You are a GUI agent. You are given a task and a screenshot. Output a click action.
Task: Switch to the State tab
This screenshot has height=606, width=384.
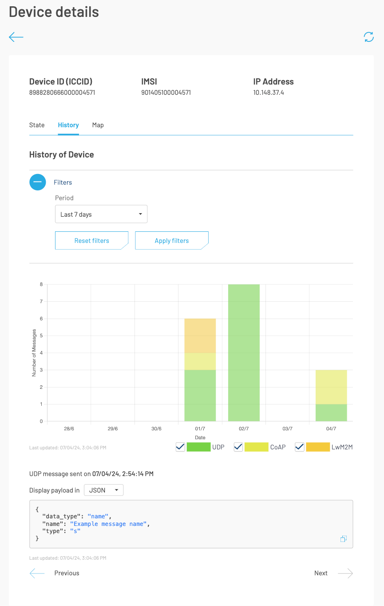point(37,125)
